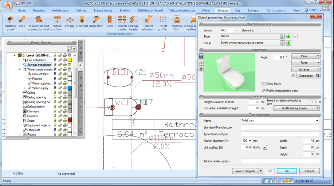334x186 pixels.
Task: Select the Pipe tool
Action: pyautogui.click(x=22, y=23)
